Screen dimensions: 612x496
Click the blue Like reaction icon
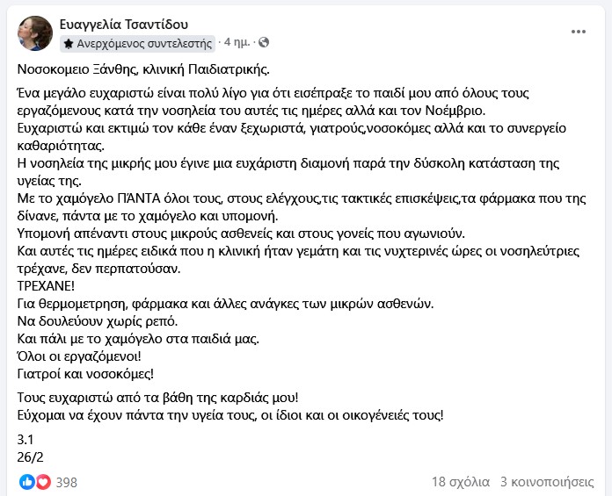click(26, 482)
